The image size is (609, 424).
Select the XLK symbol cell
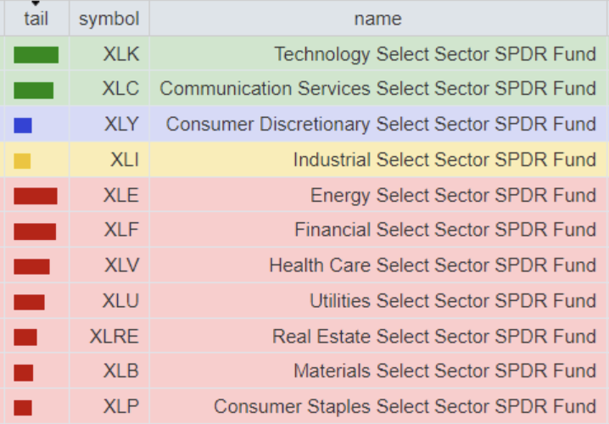point(121,55)
